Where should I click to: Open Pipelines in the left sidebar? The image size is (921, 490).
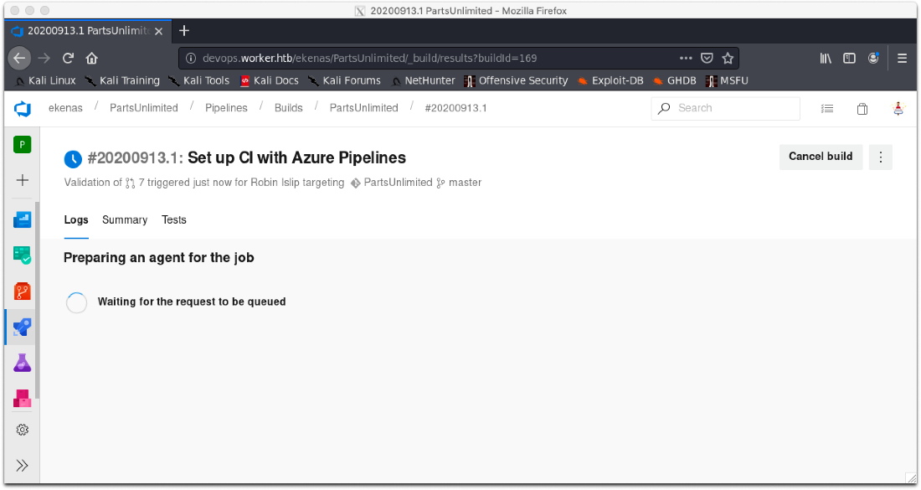point(23,327)
